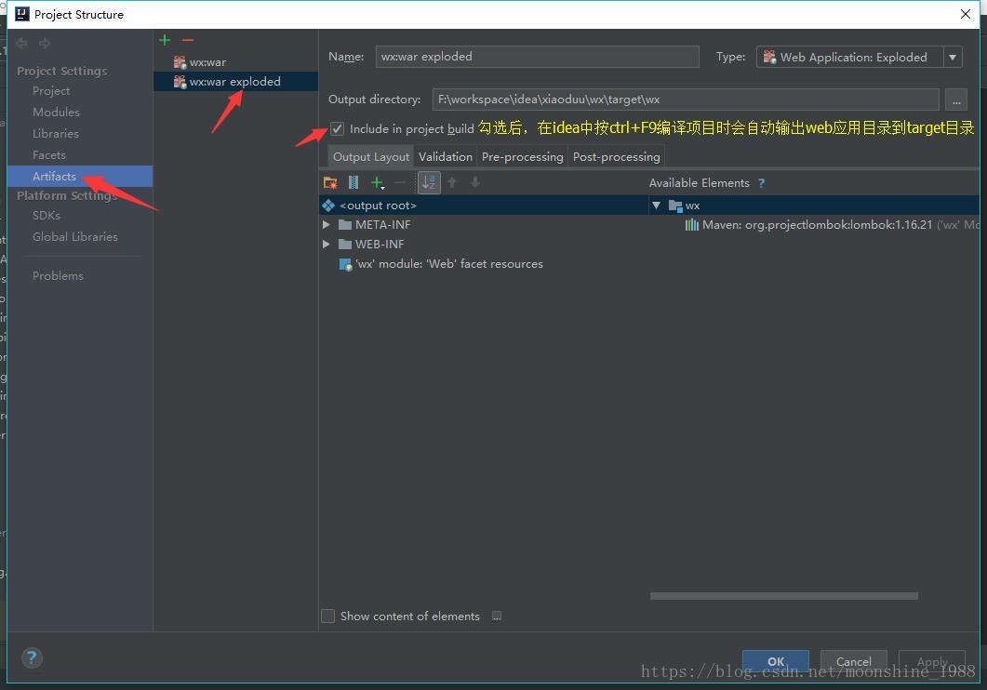Collapse the wx module in Available Elements
The width and height of the screenshot is (987, 690).
(657, 206)
